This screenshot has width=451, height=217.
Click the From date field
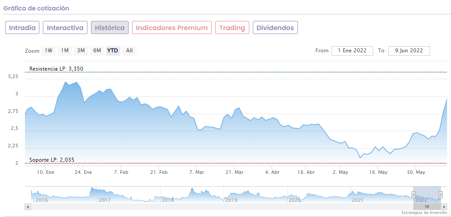[x=352, y=51]
